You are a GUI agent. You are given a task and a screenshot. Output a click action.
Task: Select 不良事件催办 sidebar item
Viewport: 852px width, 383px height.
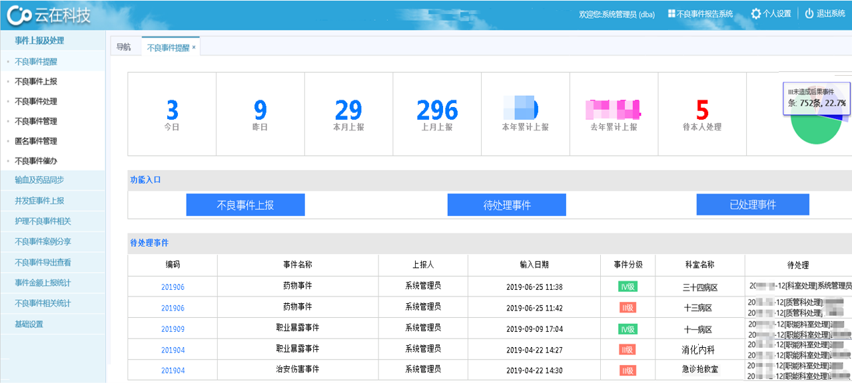point(36,161)
